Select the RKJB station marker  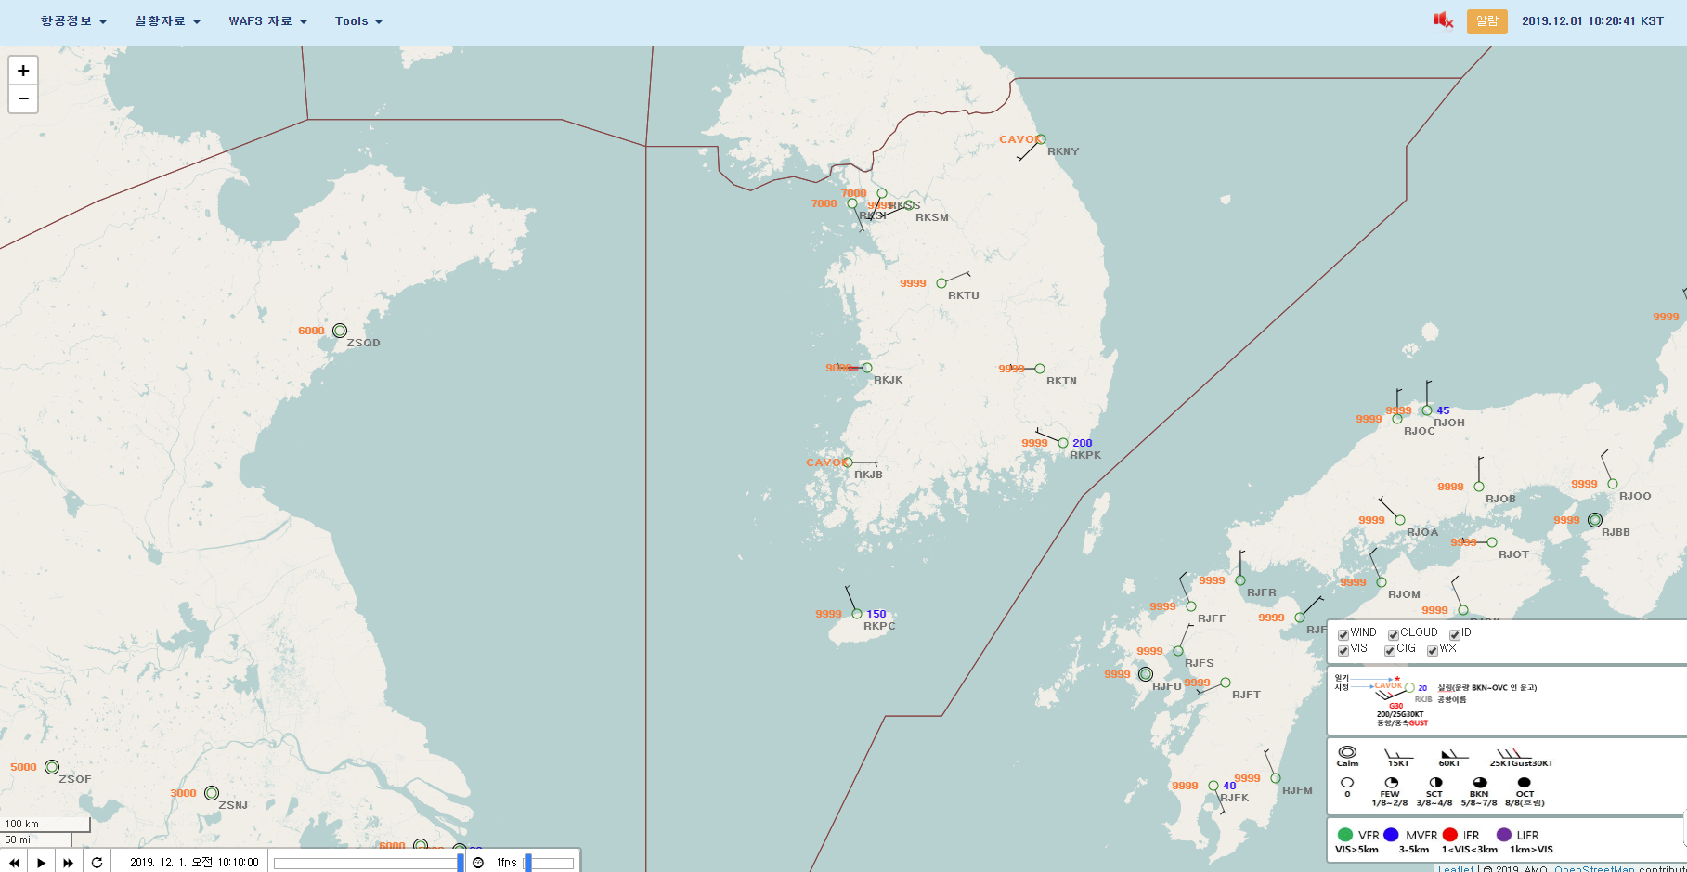tap(848, 462)
